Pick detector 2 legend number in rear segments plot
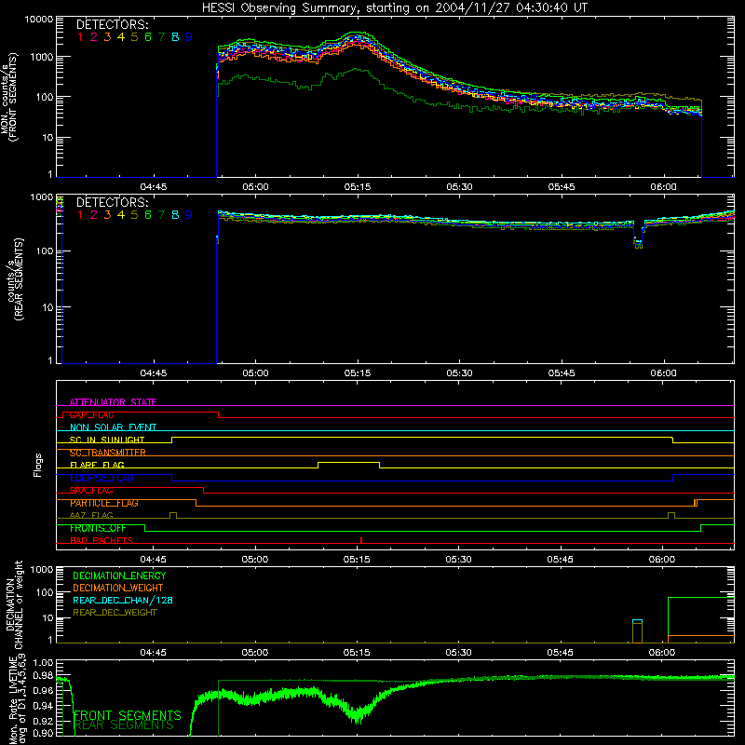The width and height of the screenshot is (745, 745). click(x=94, y=215)
